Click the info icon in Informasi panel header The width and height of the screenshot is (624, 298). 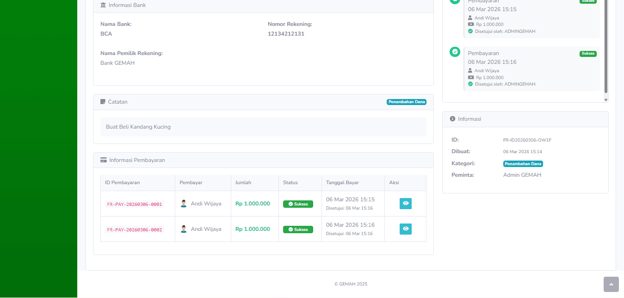tap(452, 119)
